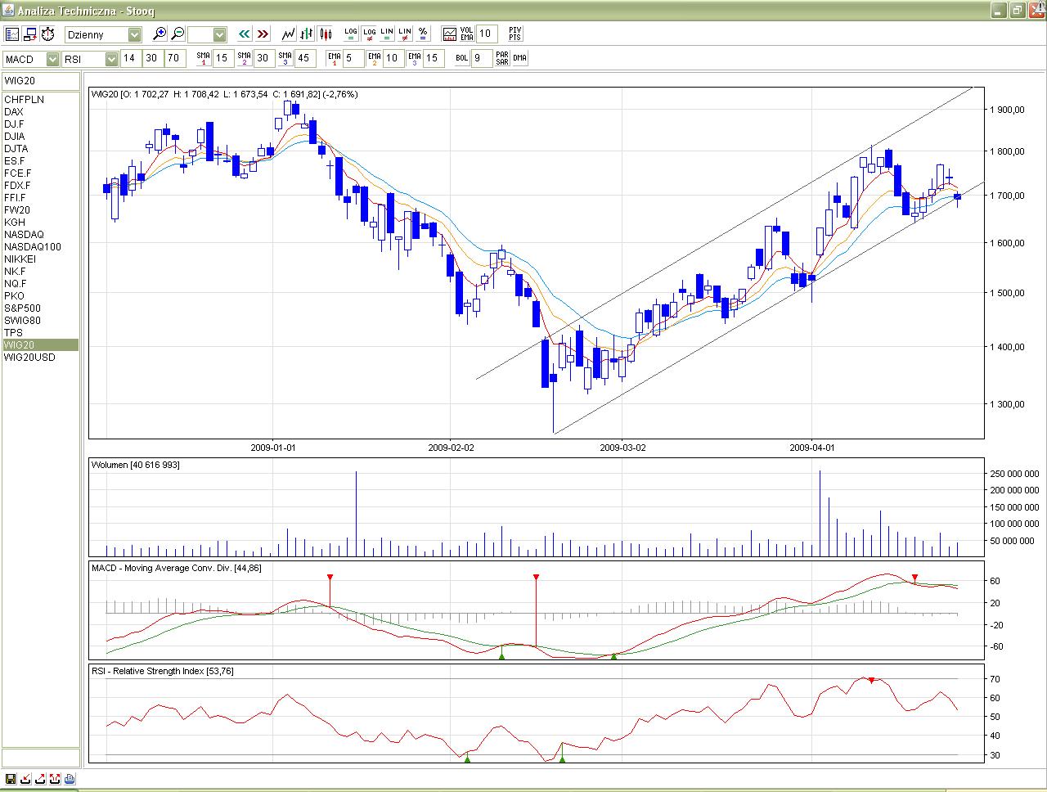Switch to candlestick chart type
Screen dimensions: 1047x792
coord(326,34)
